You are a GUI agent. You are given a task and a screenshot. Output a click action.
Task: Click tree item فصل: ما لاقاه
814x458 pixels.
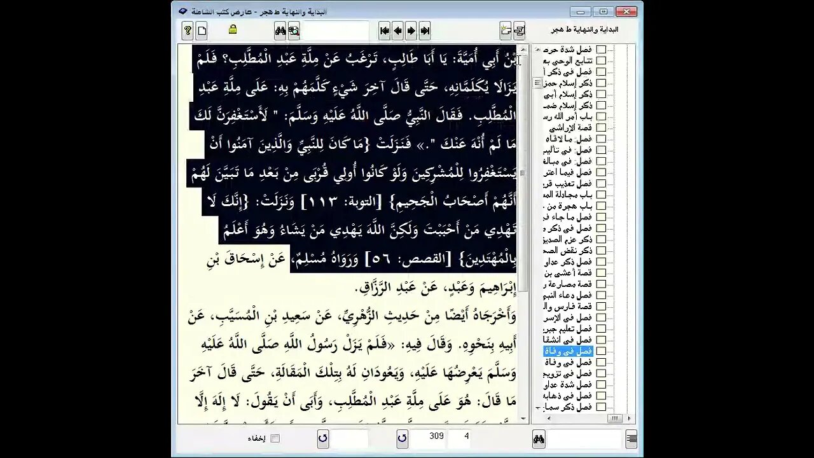coord(569,139)
